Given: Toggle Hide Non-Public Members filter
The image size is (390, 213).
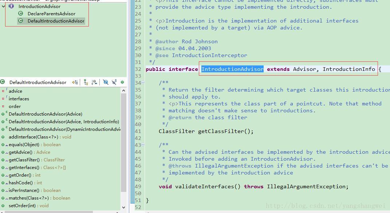Looking at the screenshot, I should pyautogui.click(x=122, y=83).
